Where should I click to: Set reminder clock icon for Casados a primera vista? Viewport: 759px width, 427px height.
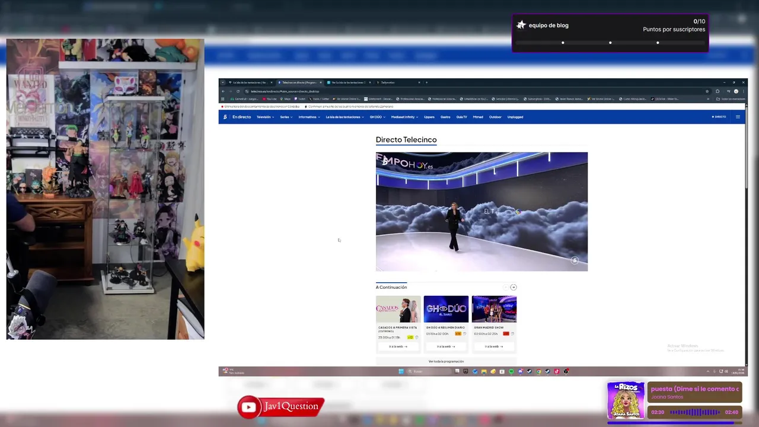(x=417, y=337)
